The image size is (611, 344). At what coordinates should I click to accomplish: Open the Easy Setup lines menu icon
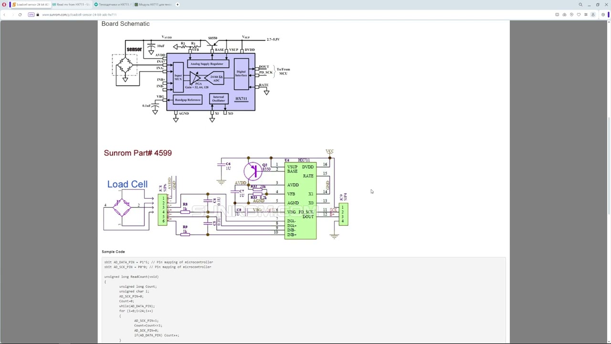click(586, 15)
